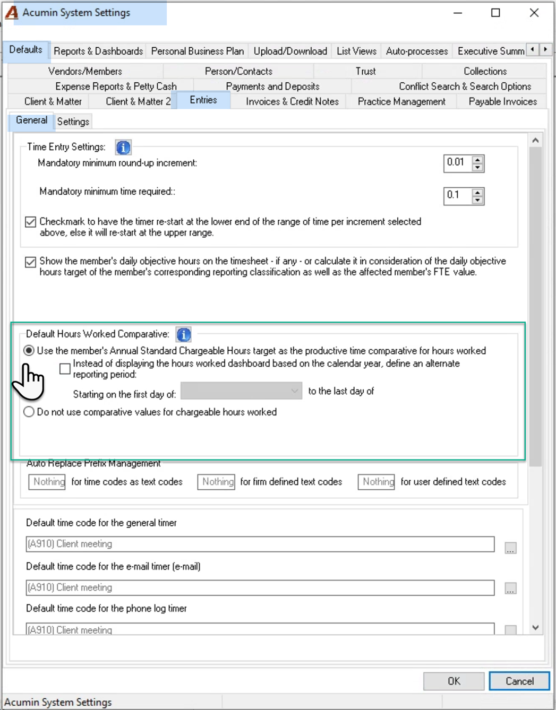Click the Acumin app logo icon

pos(12,13)
